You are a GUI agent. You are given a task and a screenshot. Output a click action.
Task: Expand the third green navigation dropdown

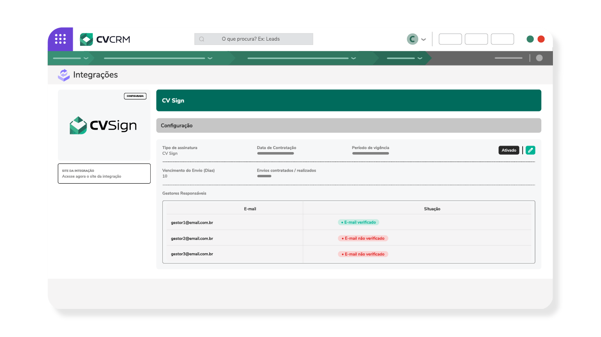(353, 58)
